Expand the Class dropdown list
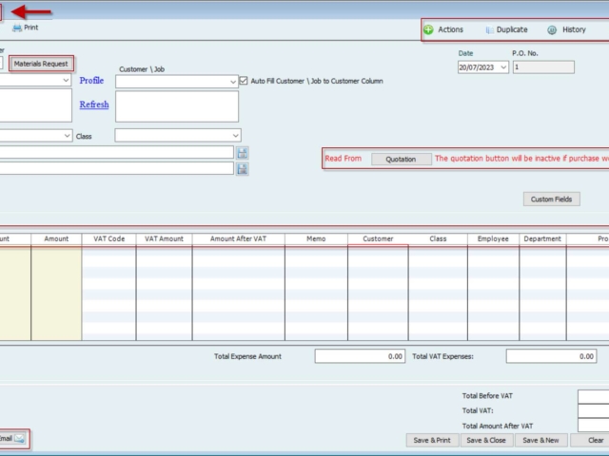The height and width of the screenshot is (456, 609). (235, 136)
